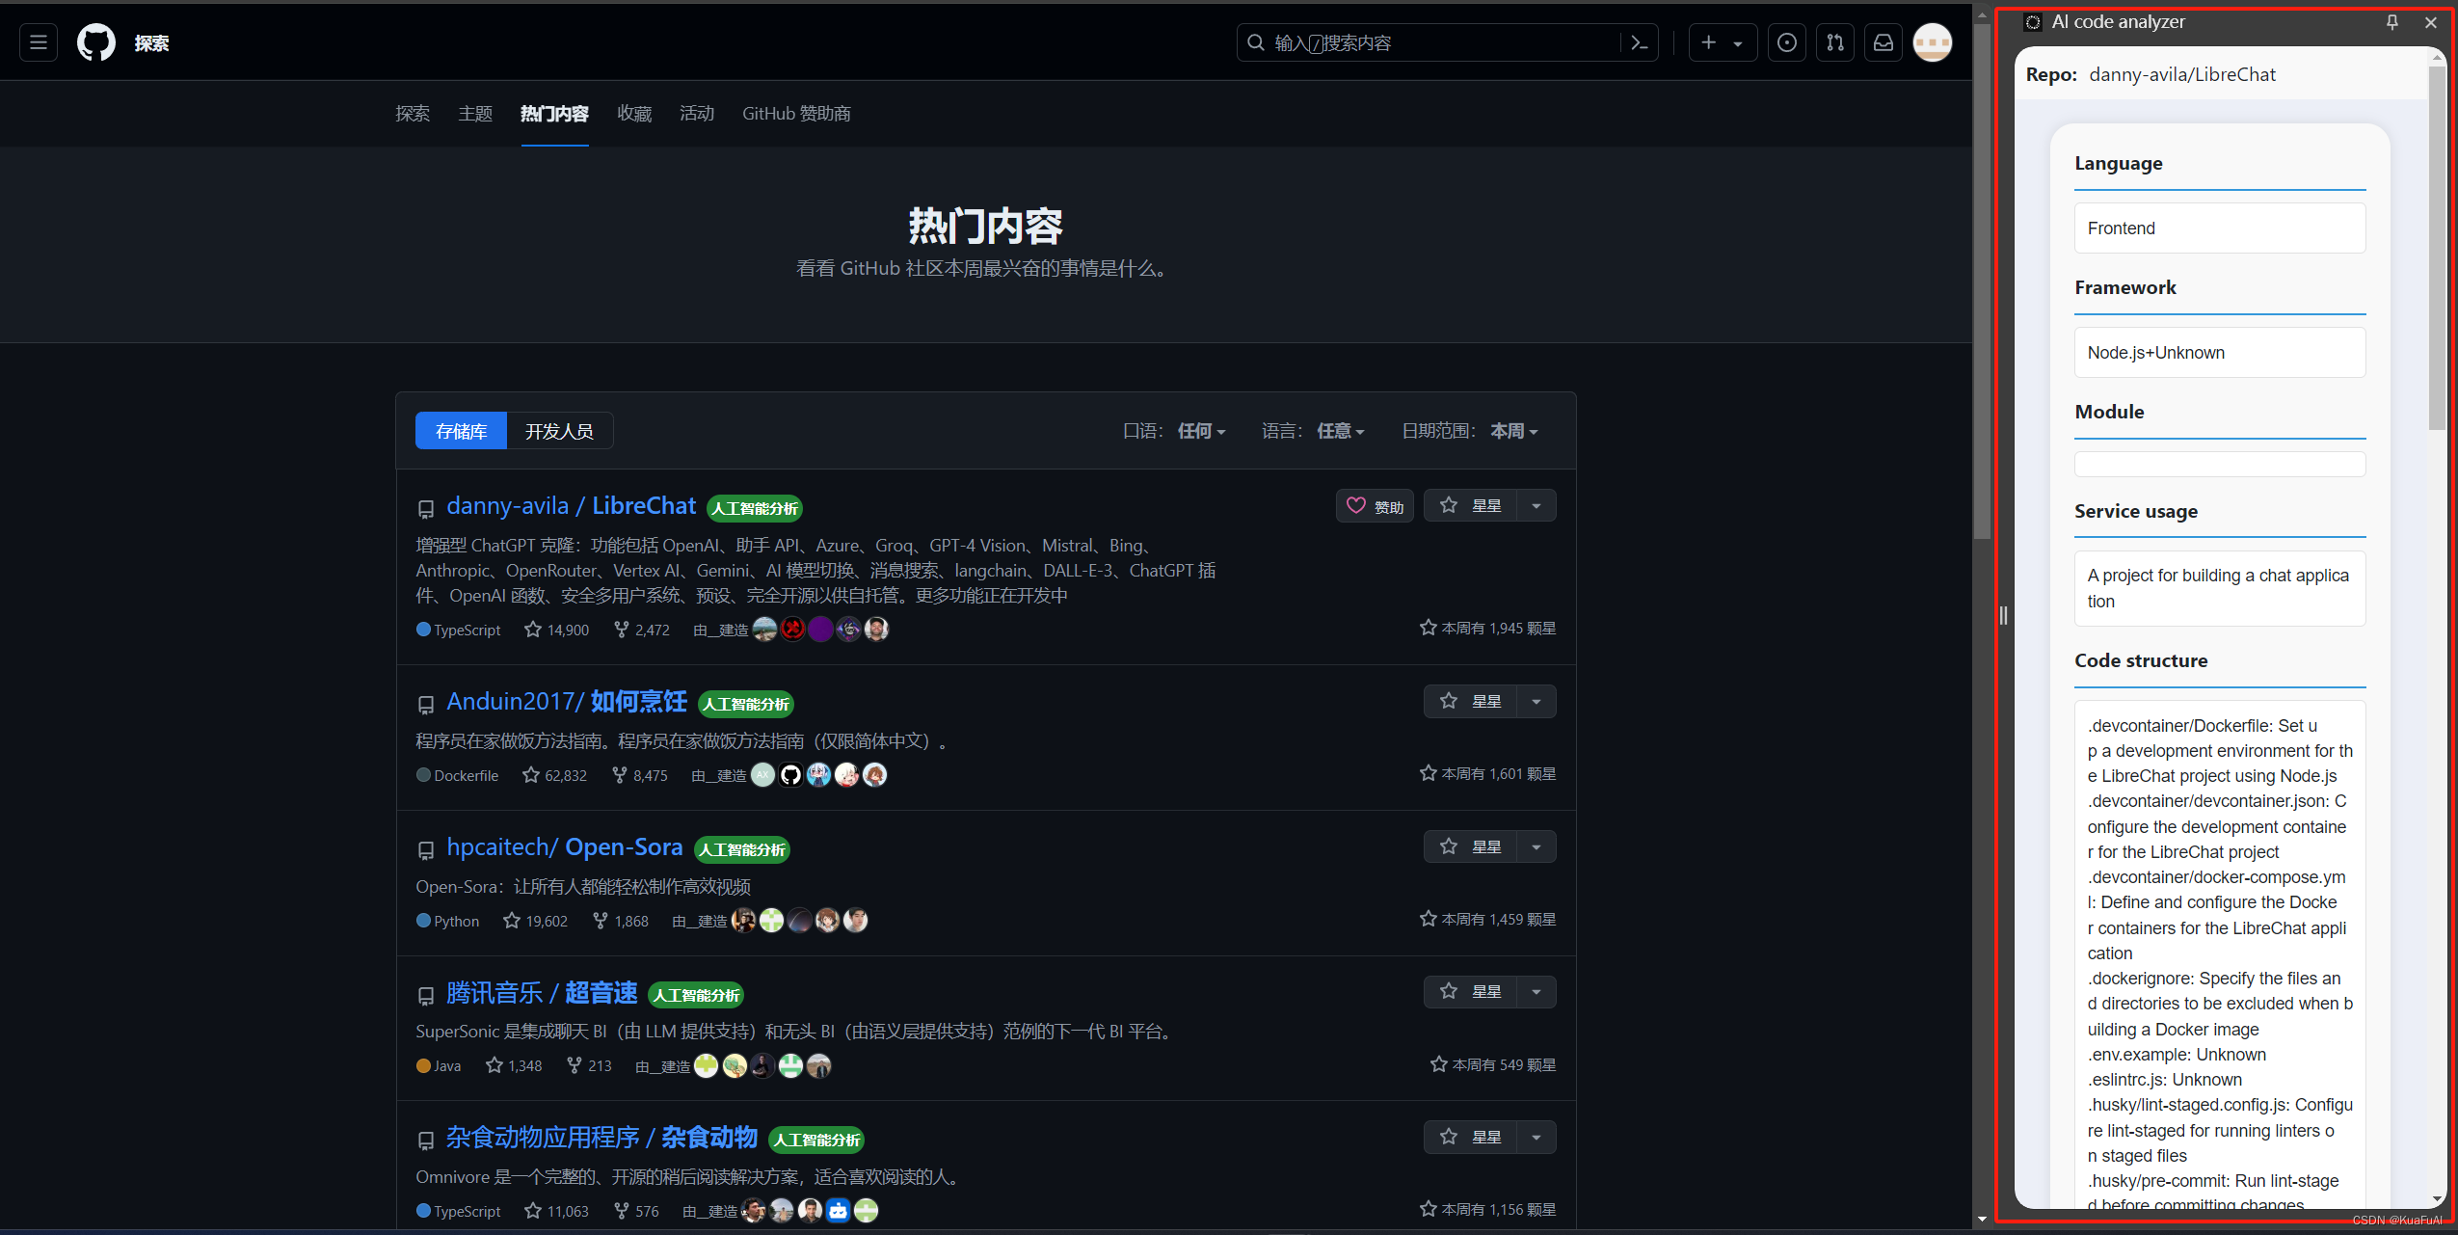Image resolution: width=2458 pixels, height=1235 pixels.
Task: Expand star list dropdown for 超音速
Action: 1536,992
